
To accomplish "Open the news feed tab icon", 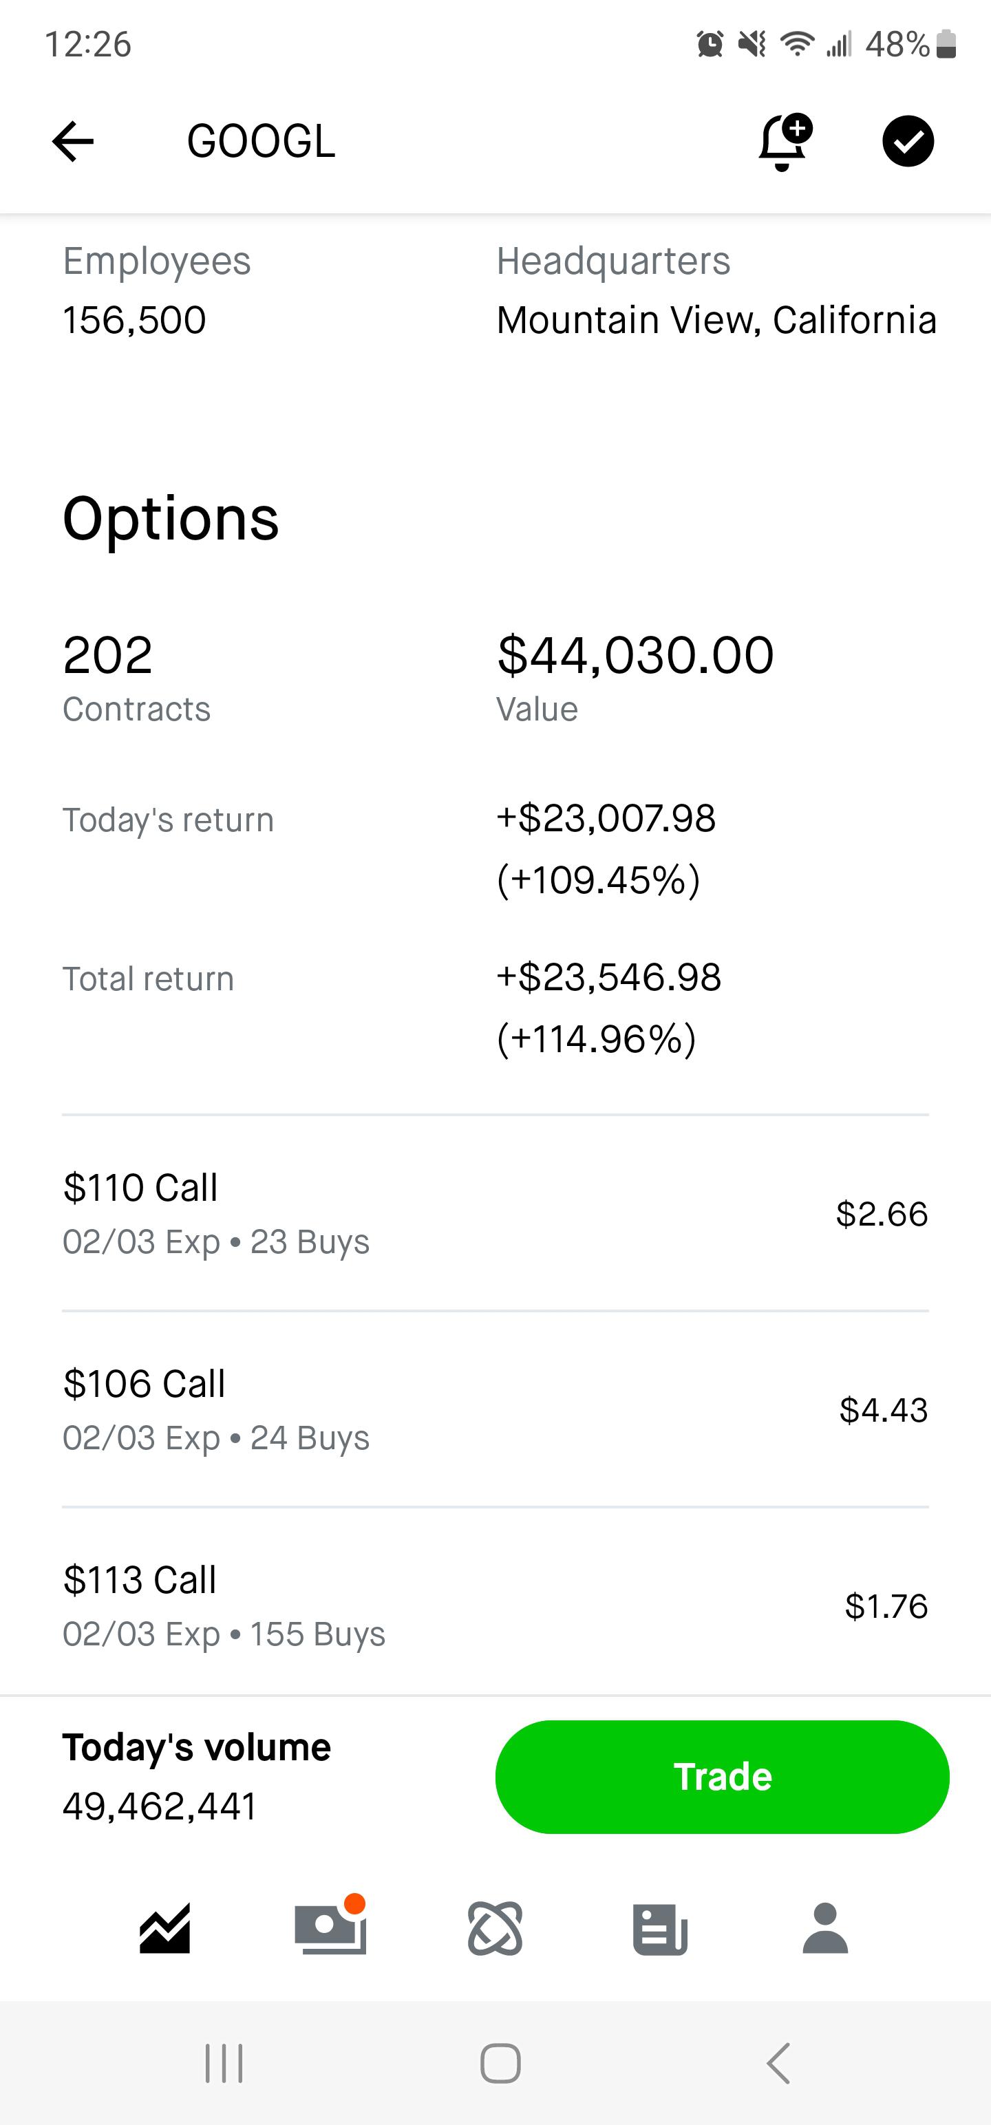I will [660, 1929].
